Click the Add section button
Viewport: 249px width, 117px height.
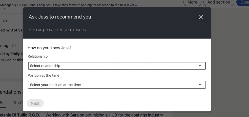(x=219, y=2)
